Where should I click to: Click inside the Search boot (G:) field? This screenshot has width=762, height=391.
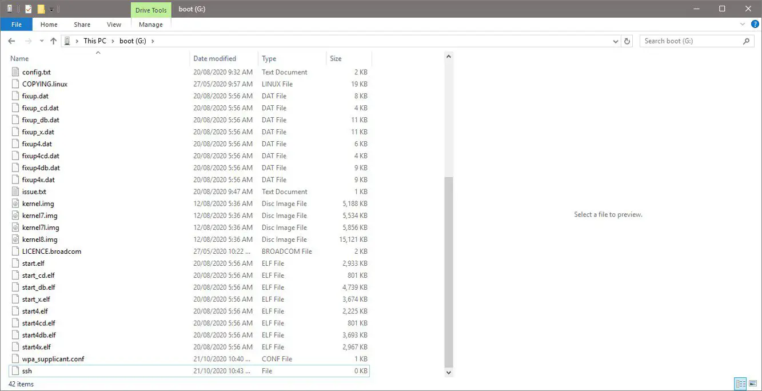pos(689,41)
